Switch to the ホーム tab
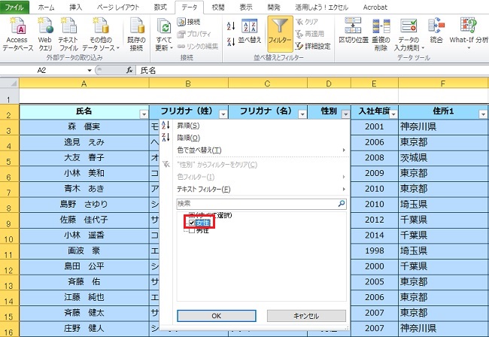 click(x=46, y=8)
